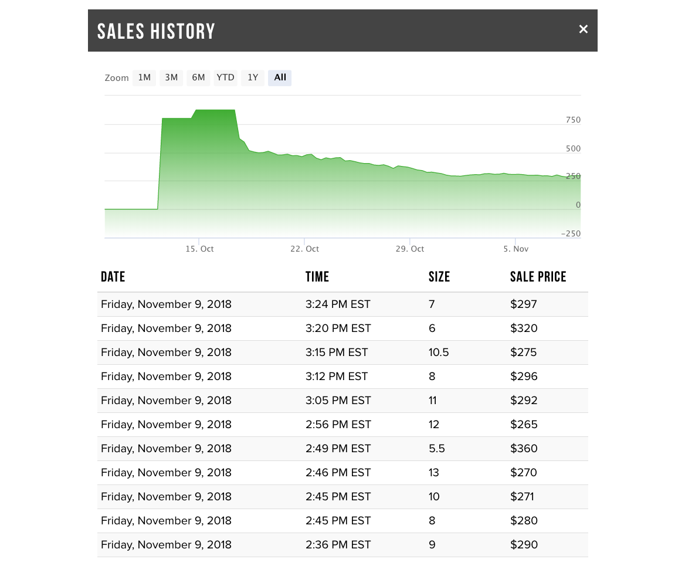The image size is (685, 566).
Task: Choose the 1Y zoom button
Action: click(253, 77)
